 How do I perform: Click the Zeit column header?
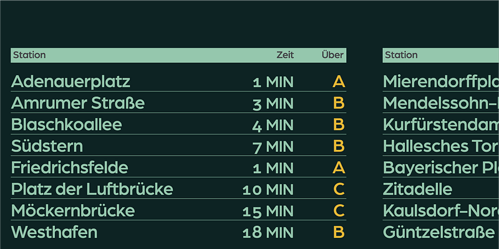[x=285, y=55]
